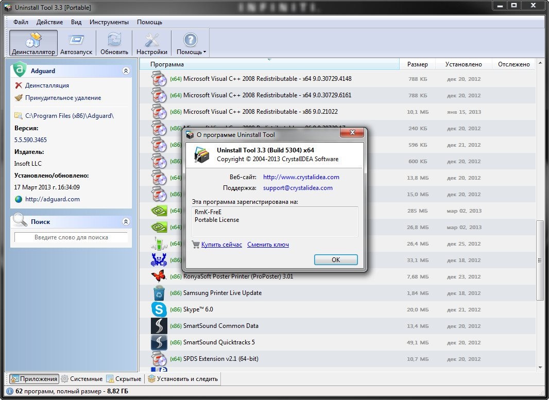Open the Помощь toolbar dropdown
The height and width of the screenshot is (400, 549).
click(x=191, y=43)
